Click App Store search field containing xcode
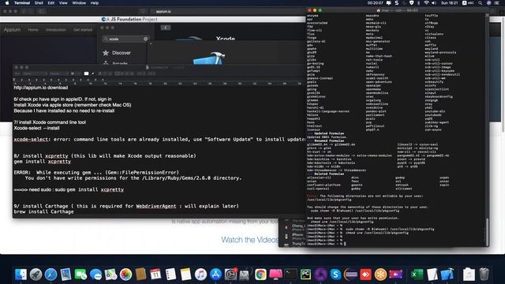505x284 pixels. click(125, 39)
